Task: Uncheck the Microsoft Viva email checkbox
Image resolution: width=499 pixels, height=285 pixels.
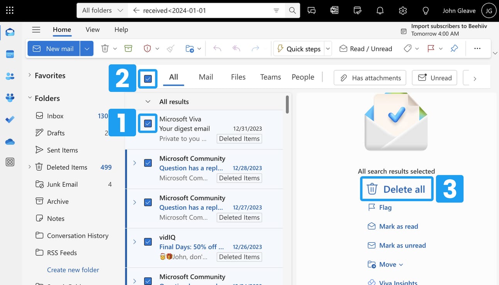Action: [x=148, y=123]
